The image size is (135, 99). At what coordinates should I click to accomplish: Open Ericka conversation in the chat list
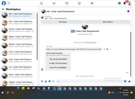point(18,53)
